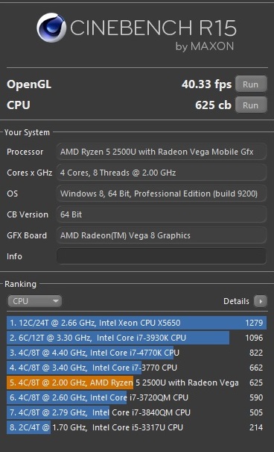Select the i7-4770K ranking row
The width and height of the screenshot is (274, 452).
[137, 353]
